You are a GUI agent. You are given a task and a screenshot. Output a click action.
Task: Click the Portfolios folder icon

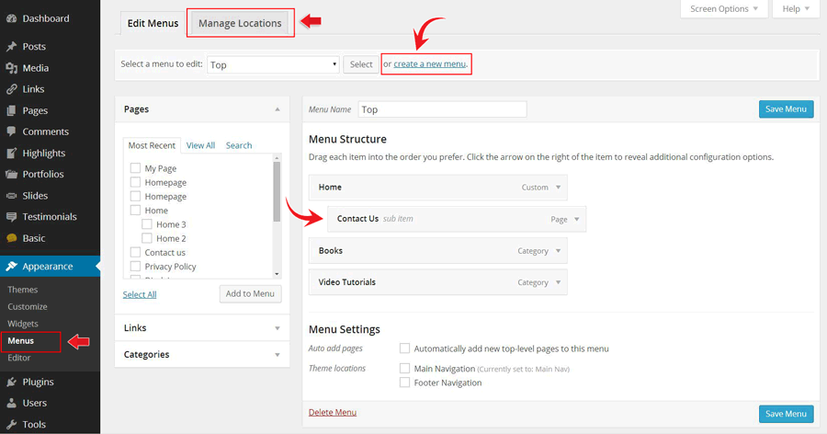[11, 174]
